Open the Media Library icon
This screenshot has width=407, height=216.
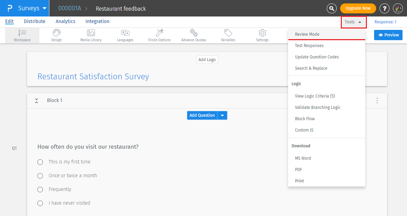point(91,33)
